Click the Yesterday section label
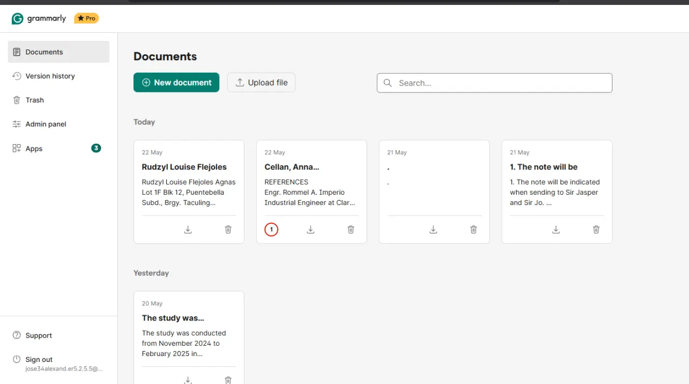The height and width of the screenshot is (384, 689). 151,273
